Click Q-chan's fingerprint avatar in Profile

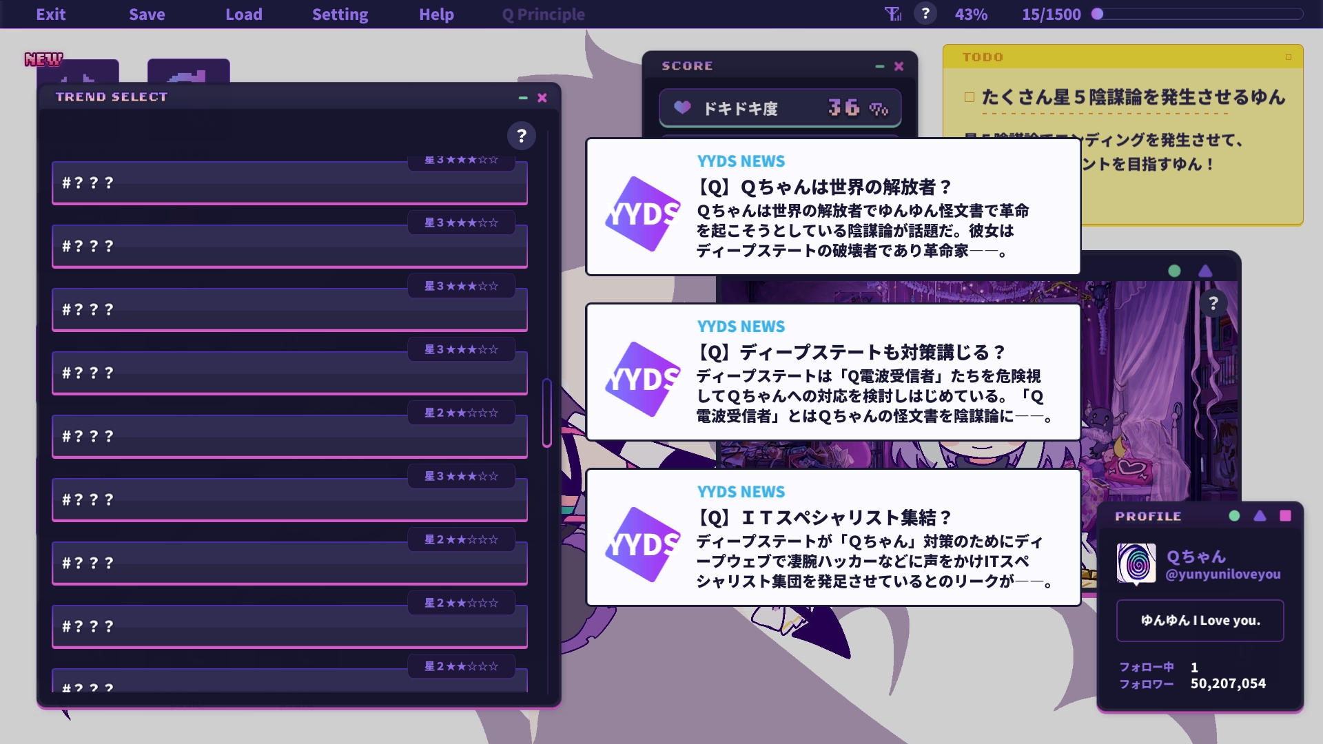(1136, 563)
